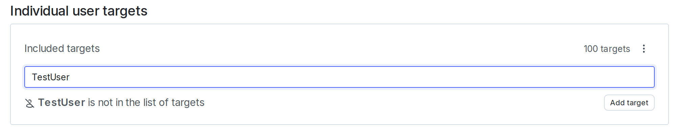Click the Add target button

point(629,103)
